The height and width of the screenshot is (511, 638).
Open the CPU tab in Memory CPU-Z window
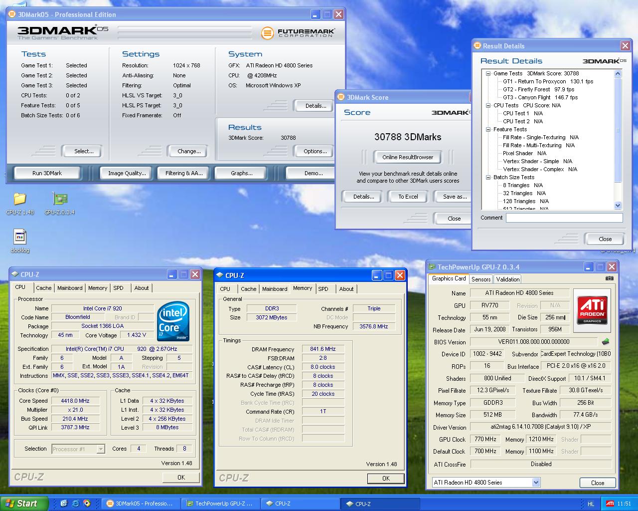point(225,289)
